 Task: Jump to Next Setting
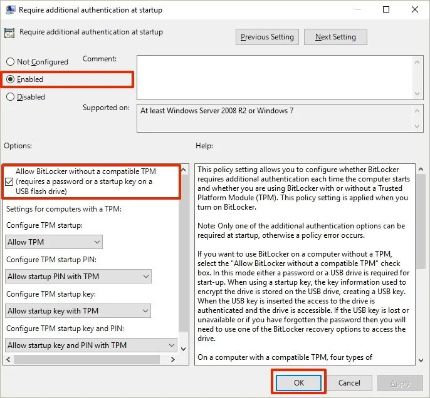click(335, 37)
